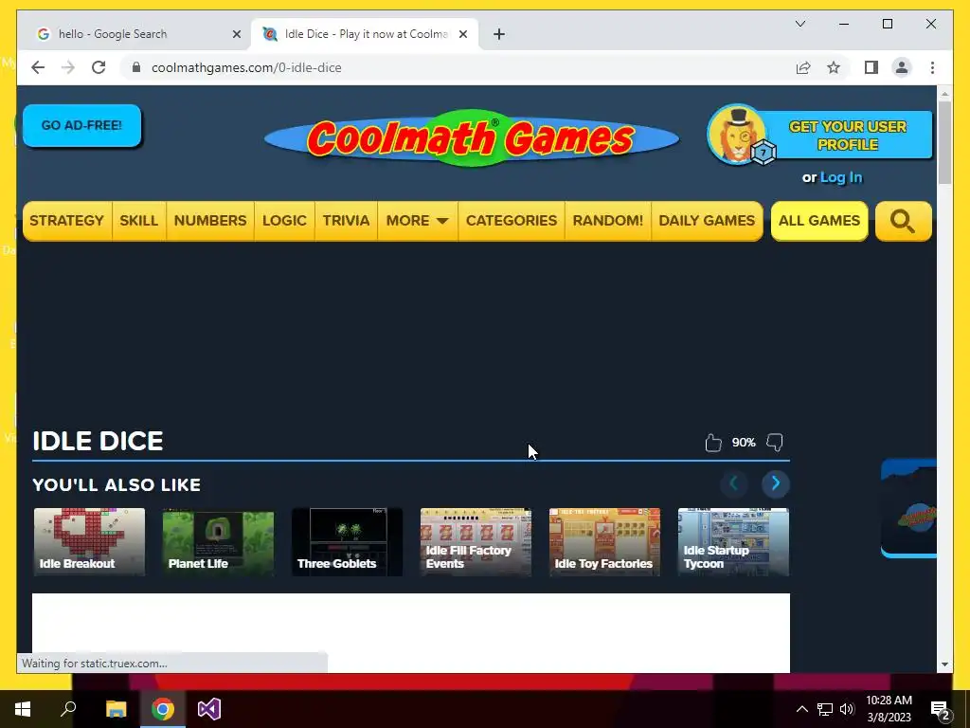Click the Chrome taskbar icon

(163, 709)
